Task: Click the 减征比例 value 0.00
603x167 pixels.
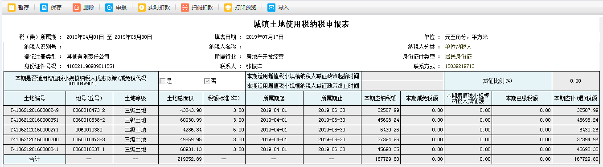Action: click(575, 81)
